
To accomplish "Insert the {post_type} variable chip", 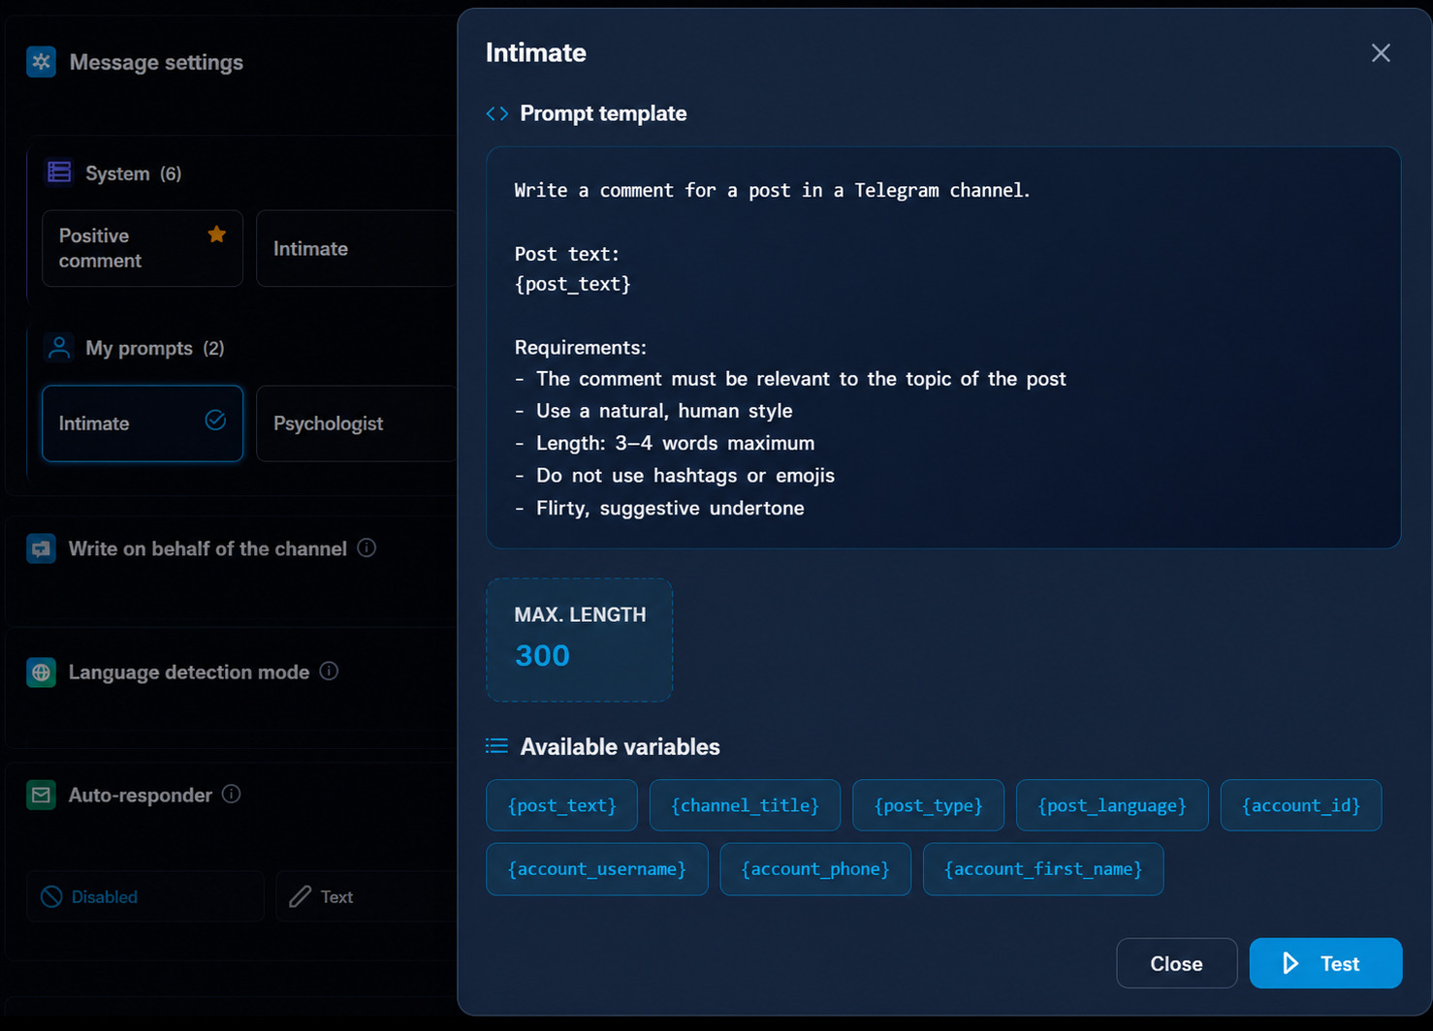I will click(x=928, y=805).
